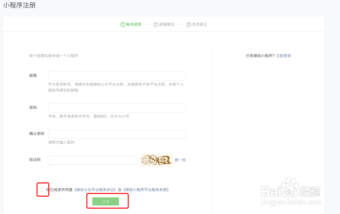Click the 小程序注册 page title
Screen dimensions: 340x214
(x=19, y=5)
